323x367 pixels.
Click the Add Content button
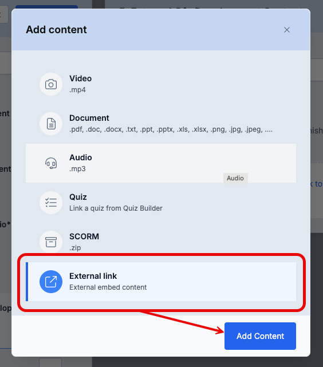(x=260, y=336)
